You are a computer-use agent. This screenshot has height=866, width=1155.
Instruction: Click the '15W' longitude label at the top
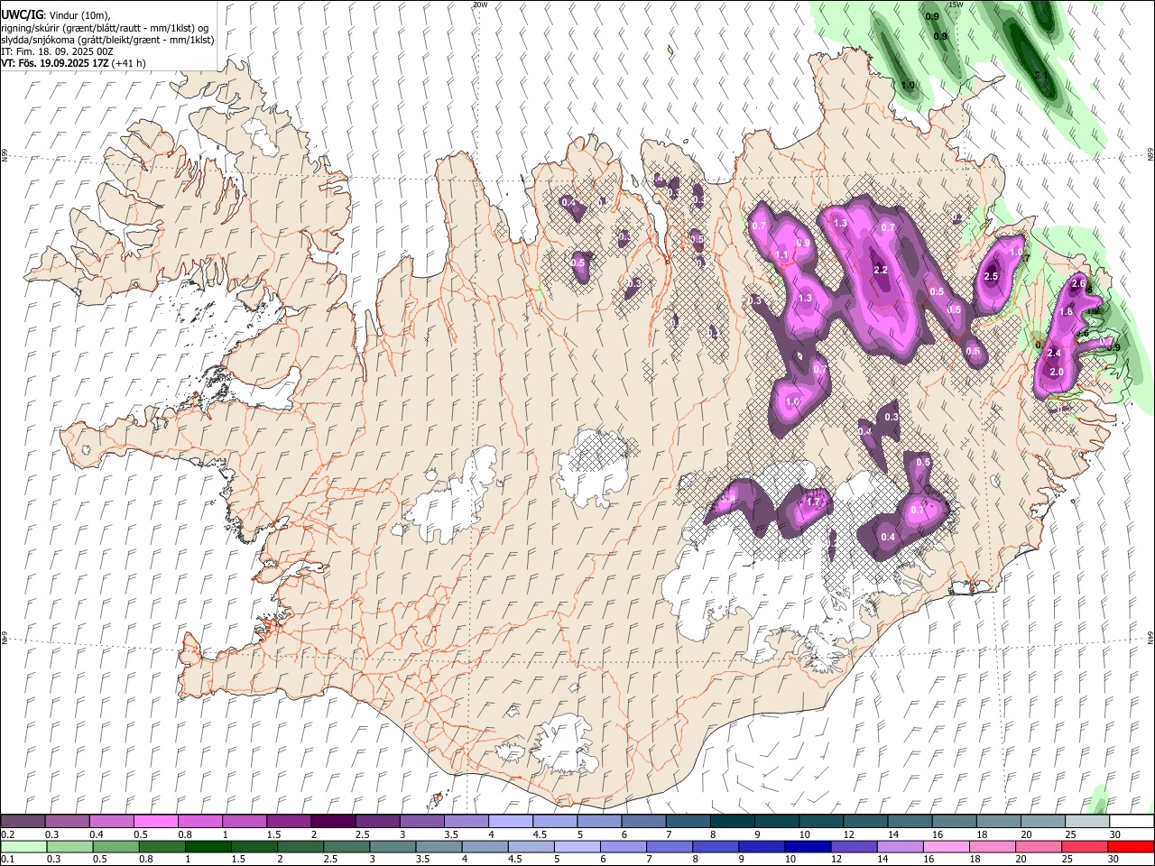[x=956, y=5]
